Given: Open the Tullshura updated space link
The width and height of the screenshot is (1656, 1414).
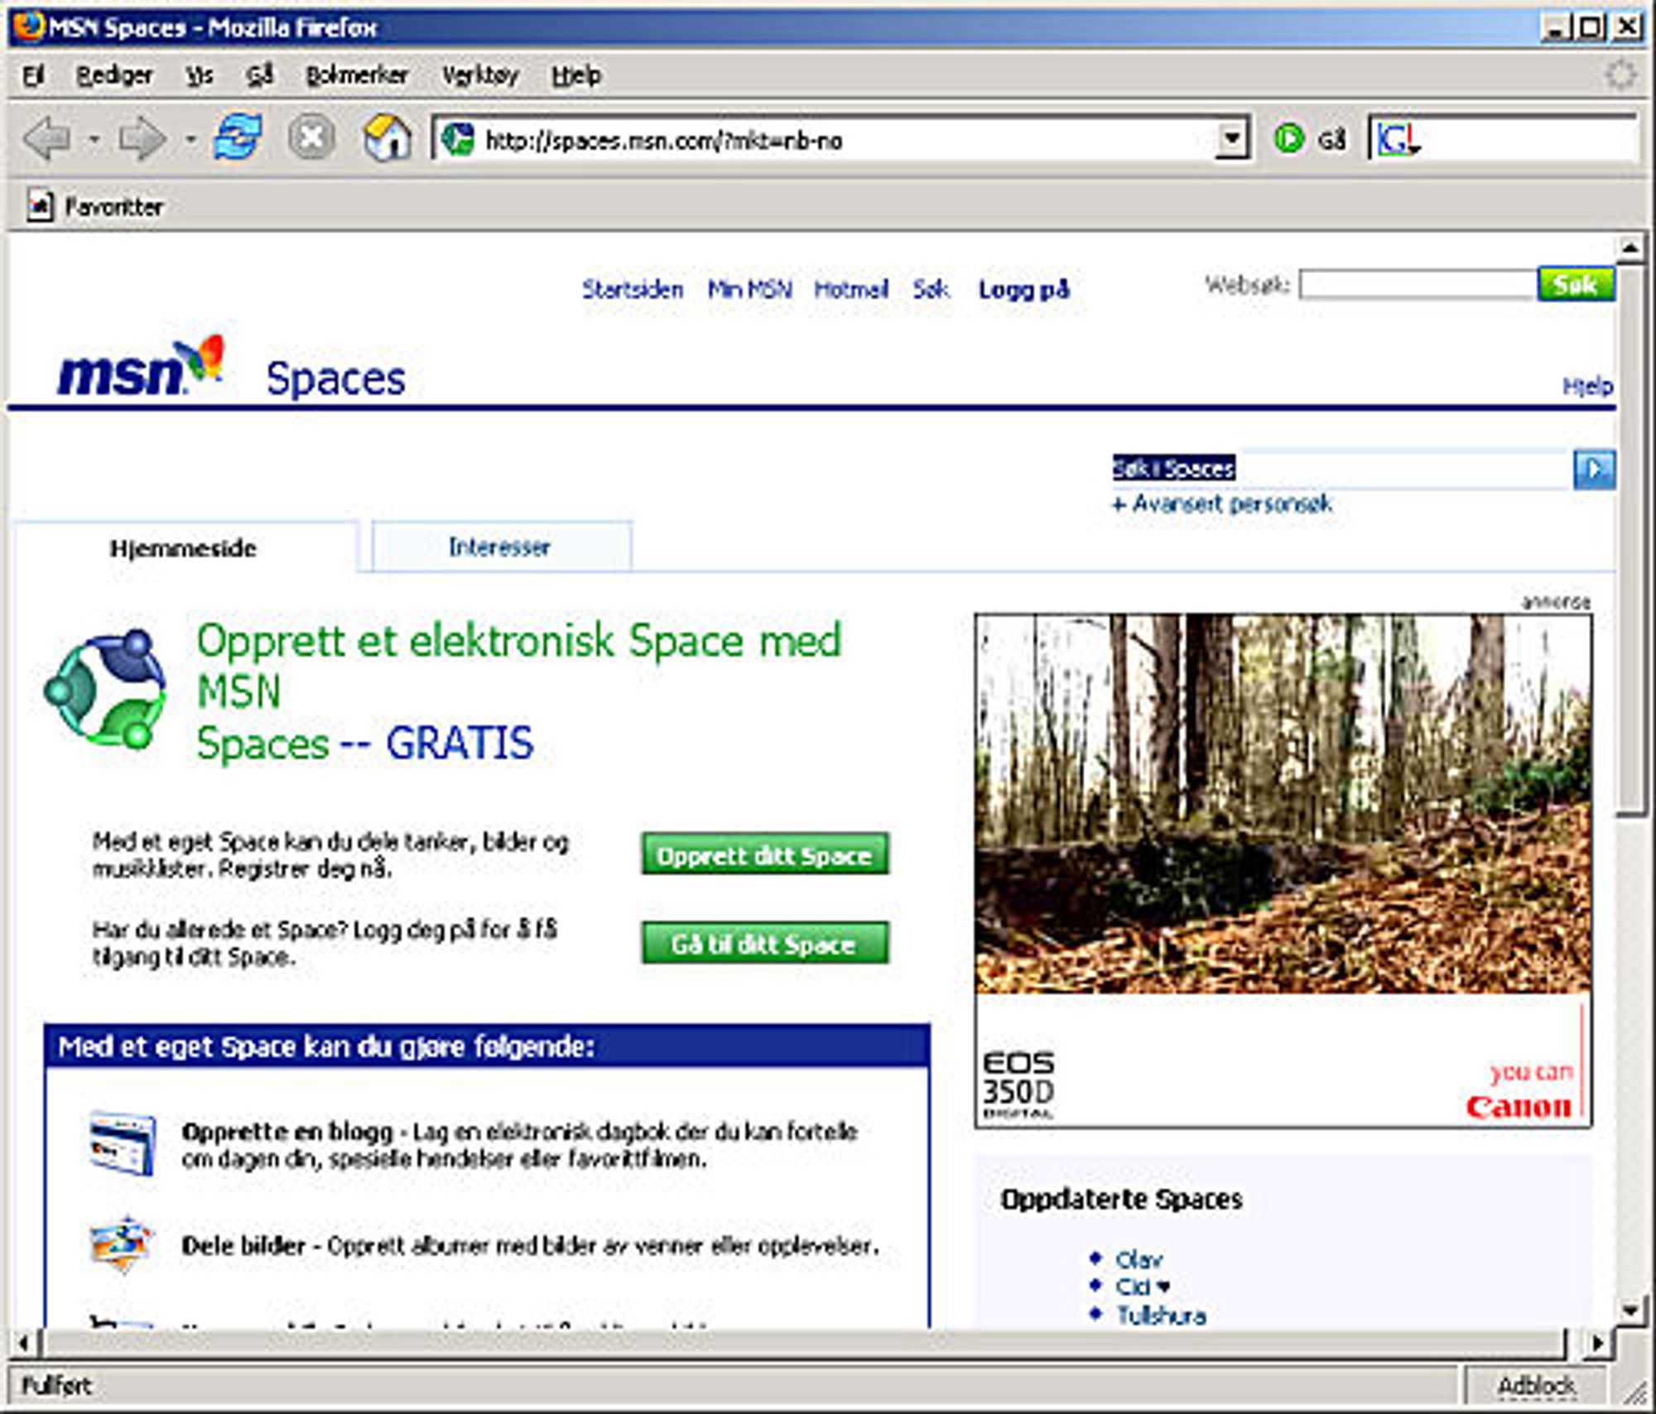Looking at the screenshot, I should (1161, 1315).
